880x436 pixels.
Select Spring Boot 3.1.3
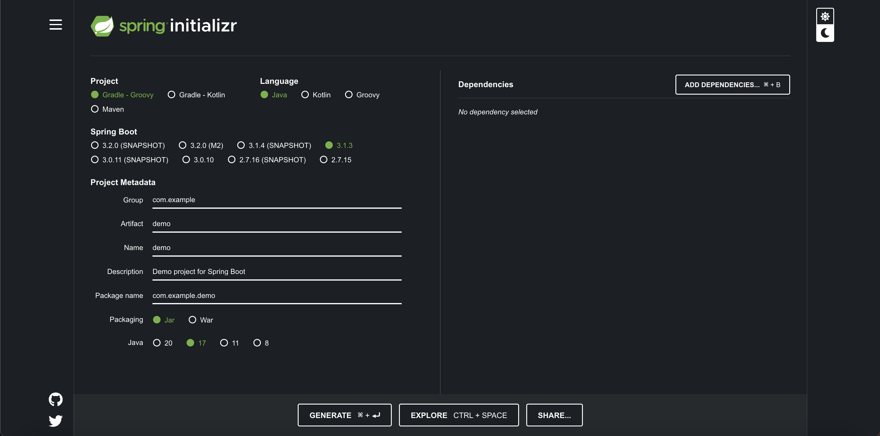(339, 145)
